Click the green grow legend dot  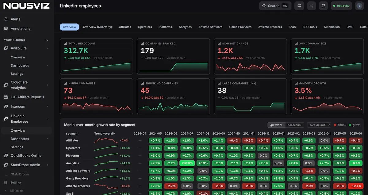[350, 125]
